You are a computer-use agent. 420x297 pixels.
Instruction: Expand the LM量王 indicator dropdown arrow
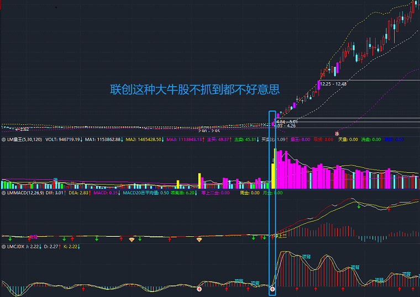point(4,140)
